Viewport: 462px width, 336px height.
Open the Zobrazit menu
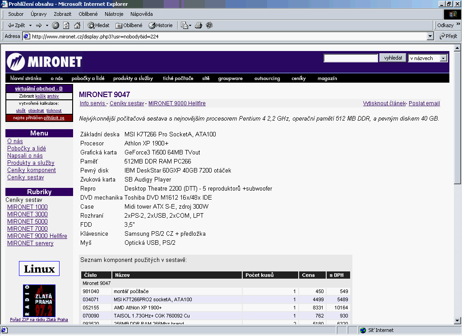[x=62, y=14]
